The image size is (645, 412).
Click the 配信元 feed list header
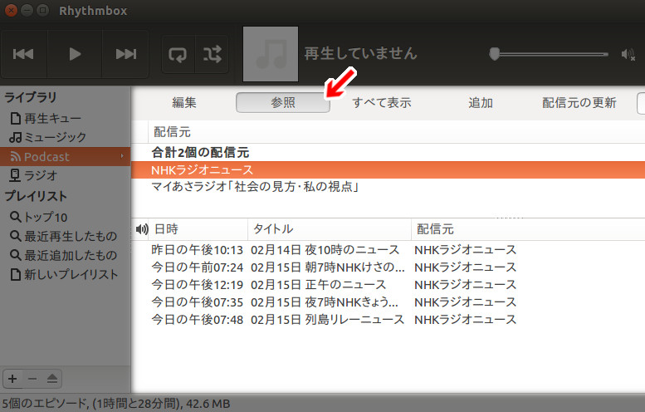[397, 132]
